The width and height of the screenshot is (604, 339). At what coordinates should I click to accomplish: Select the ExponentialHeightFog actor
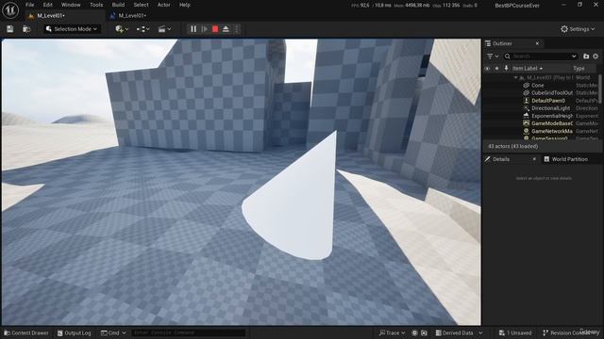(x=552, y=116)
